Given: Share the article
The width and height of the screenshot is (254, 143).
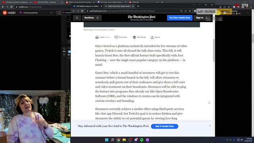Looking at the screenshot, I should [x=155, y=37].
